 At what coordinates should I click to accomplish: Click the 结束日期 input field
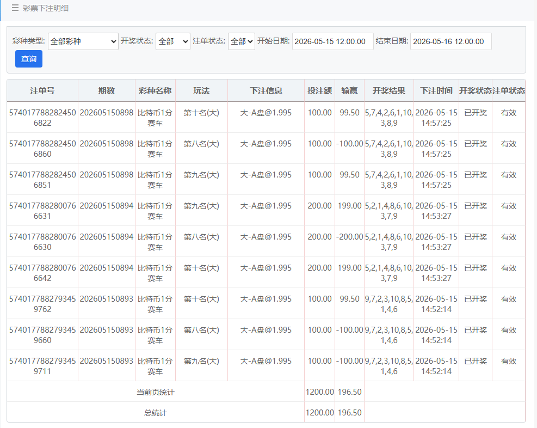coord(450,41)
